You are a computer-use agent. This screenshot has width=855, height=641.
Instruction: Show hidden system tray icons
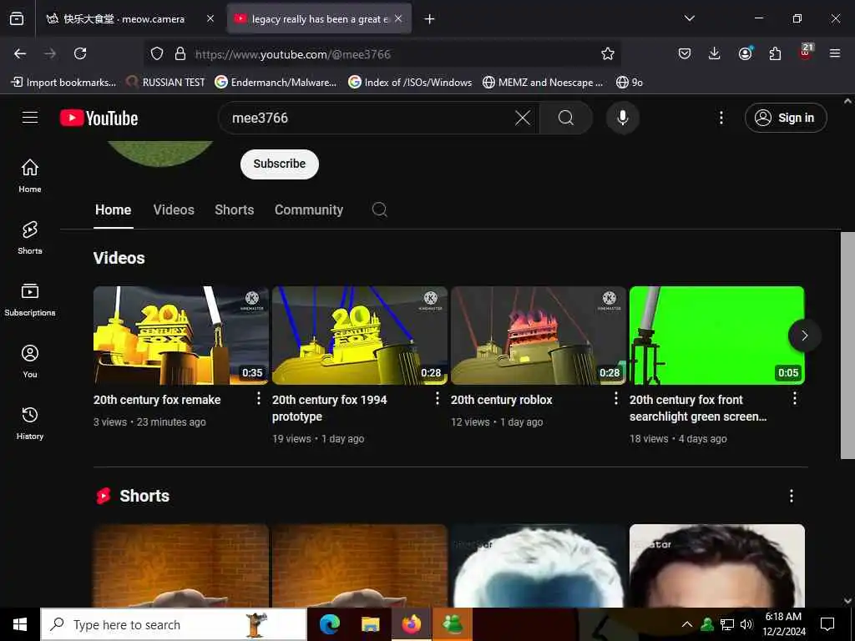(x=687, y=624)
